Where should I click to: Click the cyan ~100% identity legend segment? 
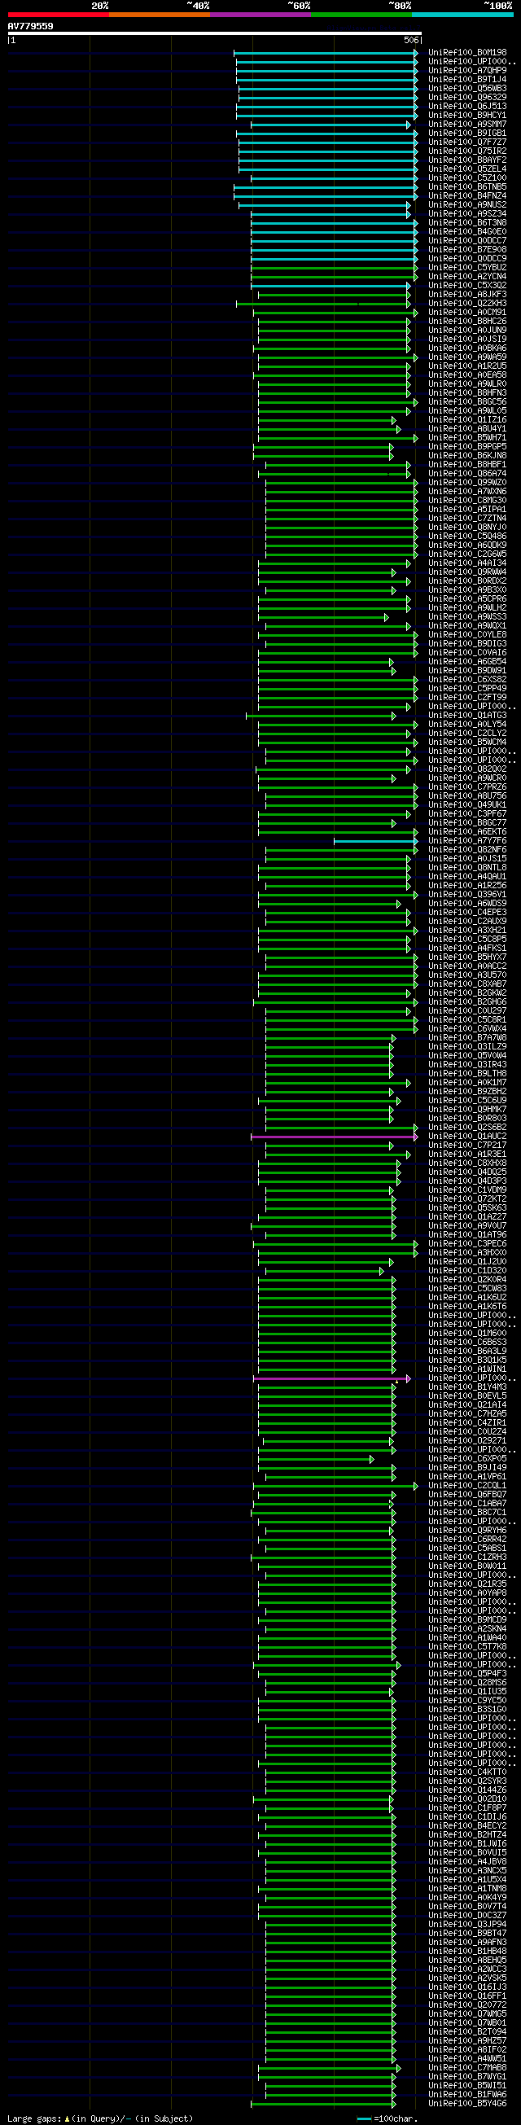(462, 14)
